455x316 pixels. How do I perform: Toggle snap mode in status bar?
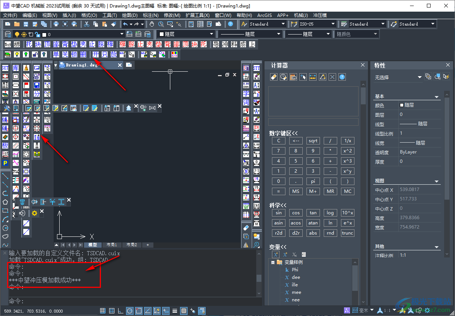coord(103,311)
